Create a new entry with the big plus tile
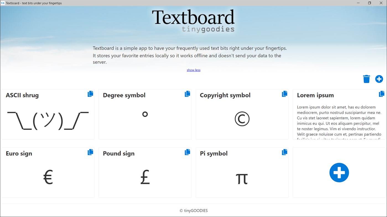387x217 pixels. point(339,172)
